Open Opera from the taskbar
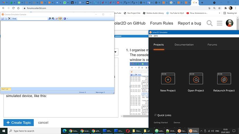The image size is (239, 134). (128, 131)
